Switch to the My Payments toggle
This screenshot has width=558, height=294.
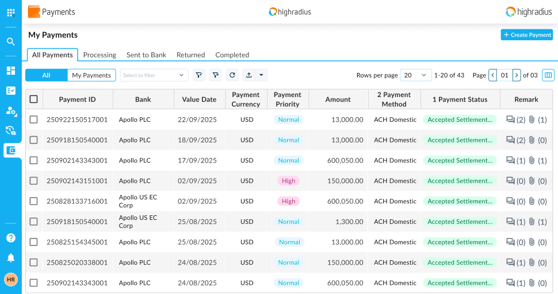point(91,75)
